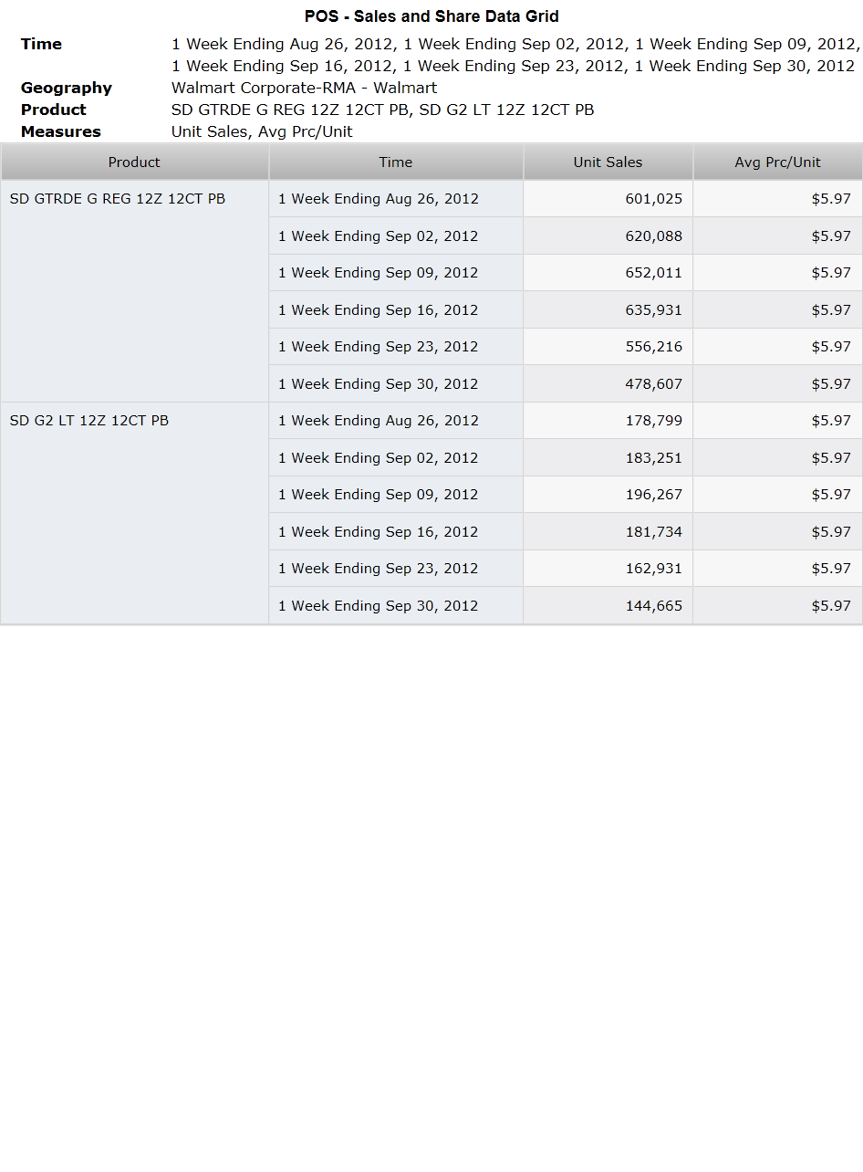Select unit sales value 478,607

608,383
